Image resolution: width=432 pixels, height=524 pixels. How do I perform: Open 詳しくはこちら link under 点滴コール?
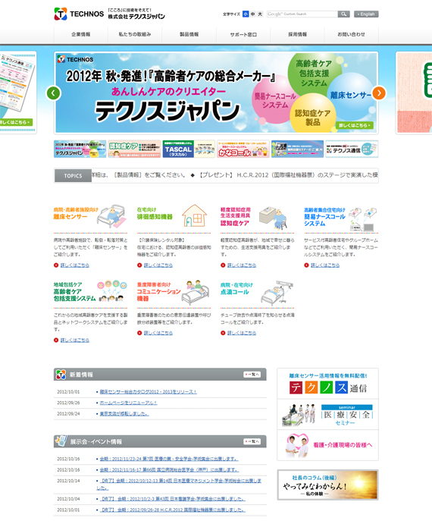click(x=242, y=333)
